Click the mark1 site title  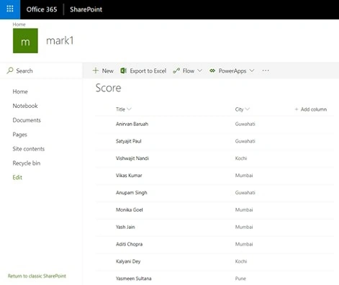60,41
